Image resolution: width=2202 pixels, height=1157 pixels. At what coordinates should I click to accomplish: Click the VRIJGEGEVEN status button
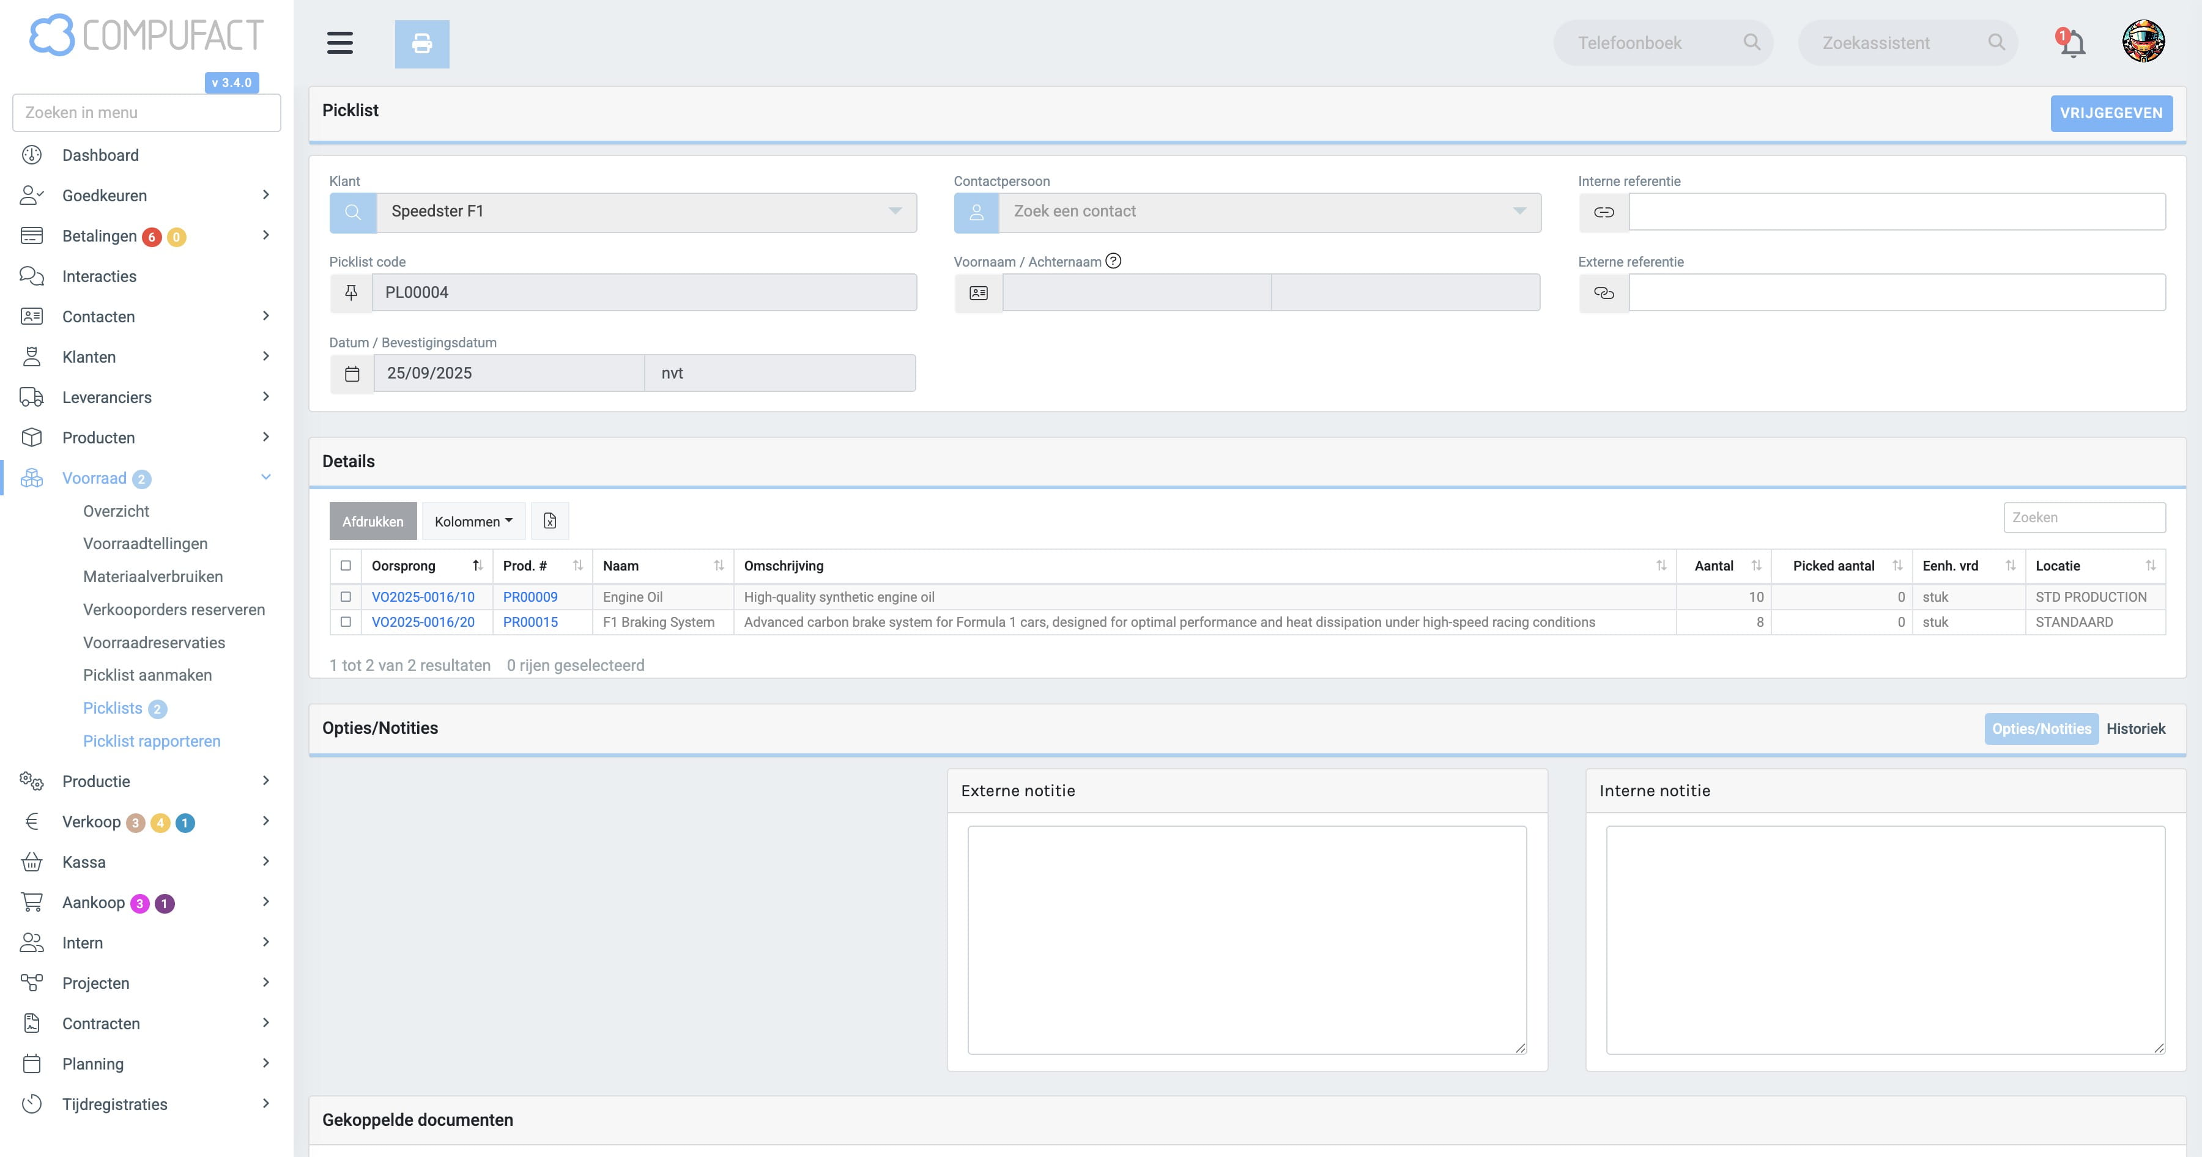pyautogui.click(x=2110, y=114)
